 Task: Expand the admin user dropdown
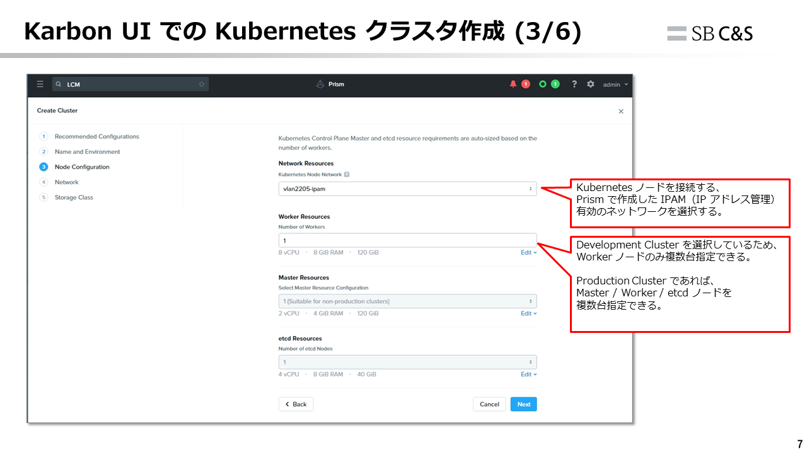pyautogui.click(x=616, y=84)
